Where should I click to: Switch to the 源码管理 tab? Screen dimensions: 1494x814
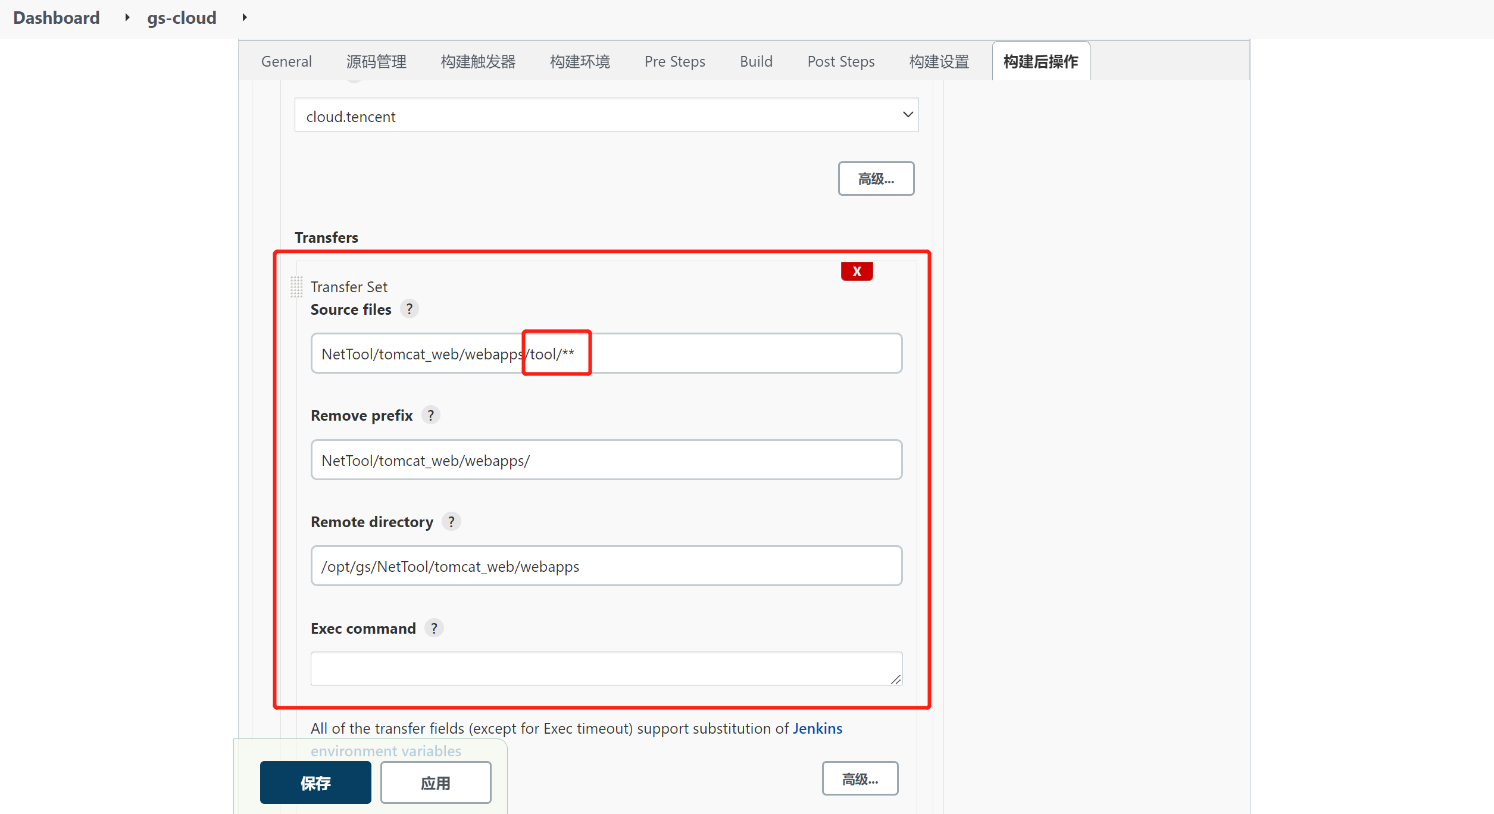376,61
